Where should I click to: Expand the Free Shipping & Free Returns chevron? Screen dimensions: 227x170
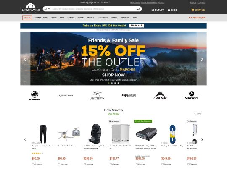(x=109, y=3)
